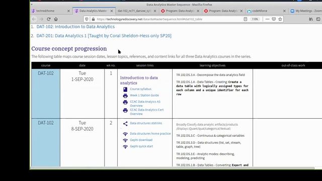Open the Firefox home page icon
Viewport: 322px width, 181px height.
(x=56, y=19)
